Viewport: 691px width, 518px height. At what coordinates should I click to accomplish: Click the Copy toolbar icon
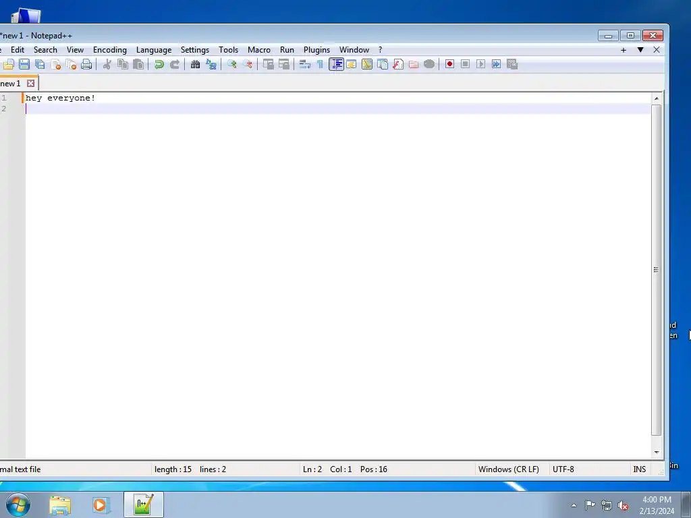[x=123, y=64]
